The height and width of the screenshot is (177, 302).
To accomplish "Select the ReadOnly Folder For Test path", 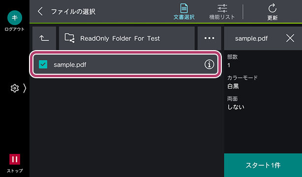I will (x=127, y=38).
